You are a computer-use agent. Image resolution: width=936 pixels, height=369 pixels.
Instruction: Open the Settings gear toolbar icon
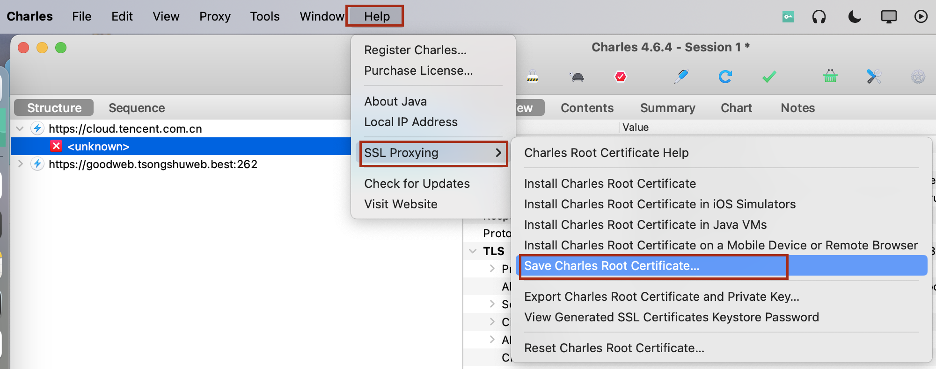coord(918,77)
